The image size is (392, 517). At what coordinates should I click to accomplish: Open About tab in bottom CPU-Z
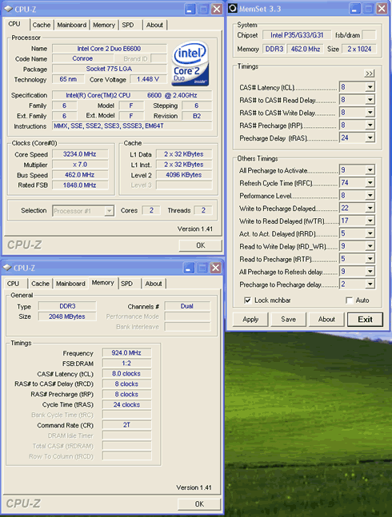coord(154,284)
